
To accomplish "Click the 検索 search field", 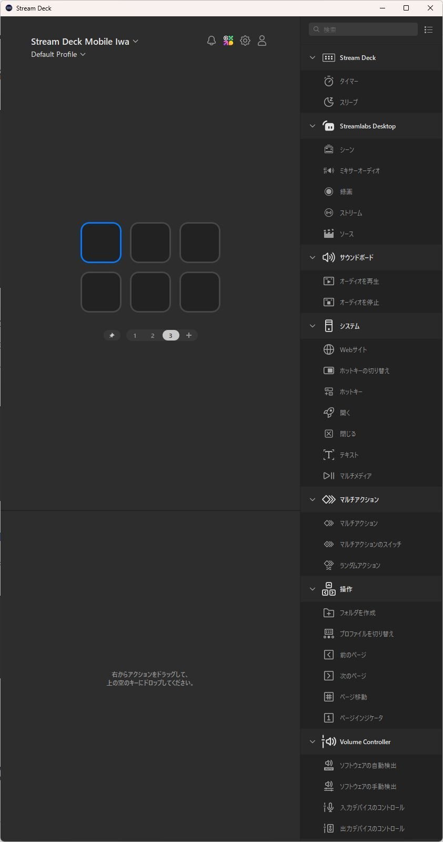I will tap(364, 29).
